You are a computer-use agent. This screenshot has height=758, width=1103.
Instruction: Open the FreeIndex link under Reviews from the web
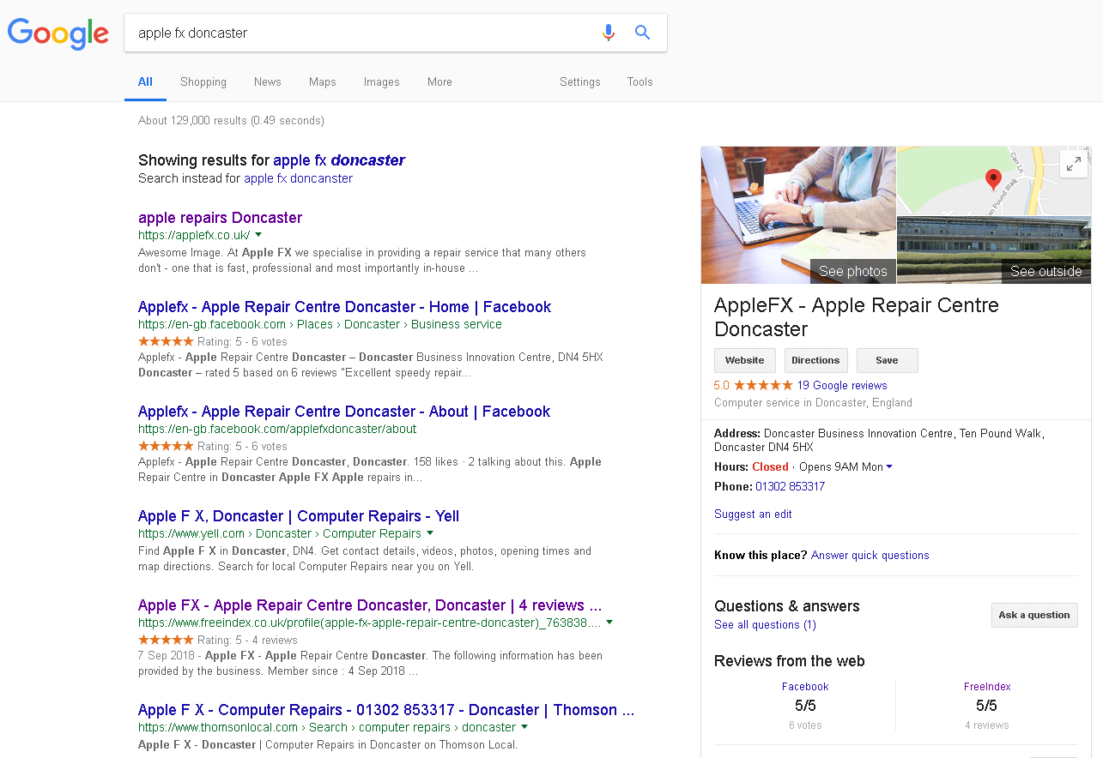[987, 687]
